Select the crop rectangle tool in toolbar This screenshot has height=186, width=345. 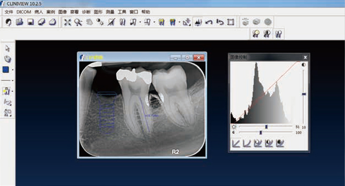231,22
